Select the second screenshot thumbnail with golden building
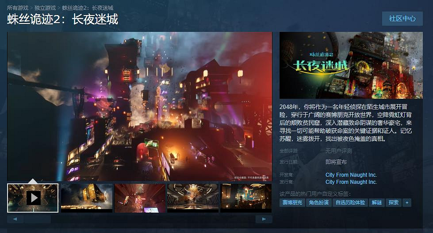The height and width of the screenshot is (233, 433). [x=86, y=198]
